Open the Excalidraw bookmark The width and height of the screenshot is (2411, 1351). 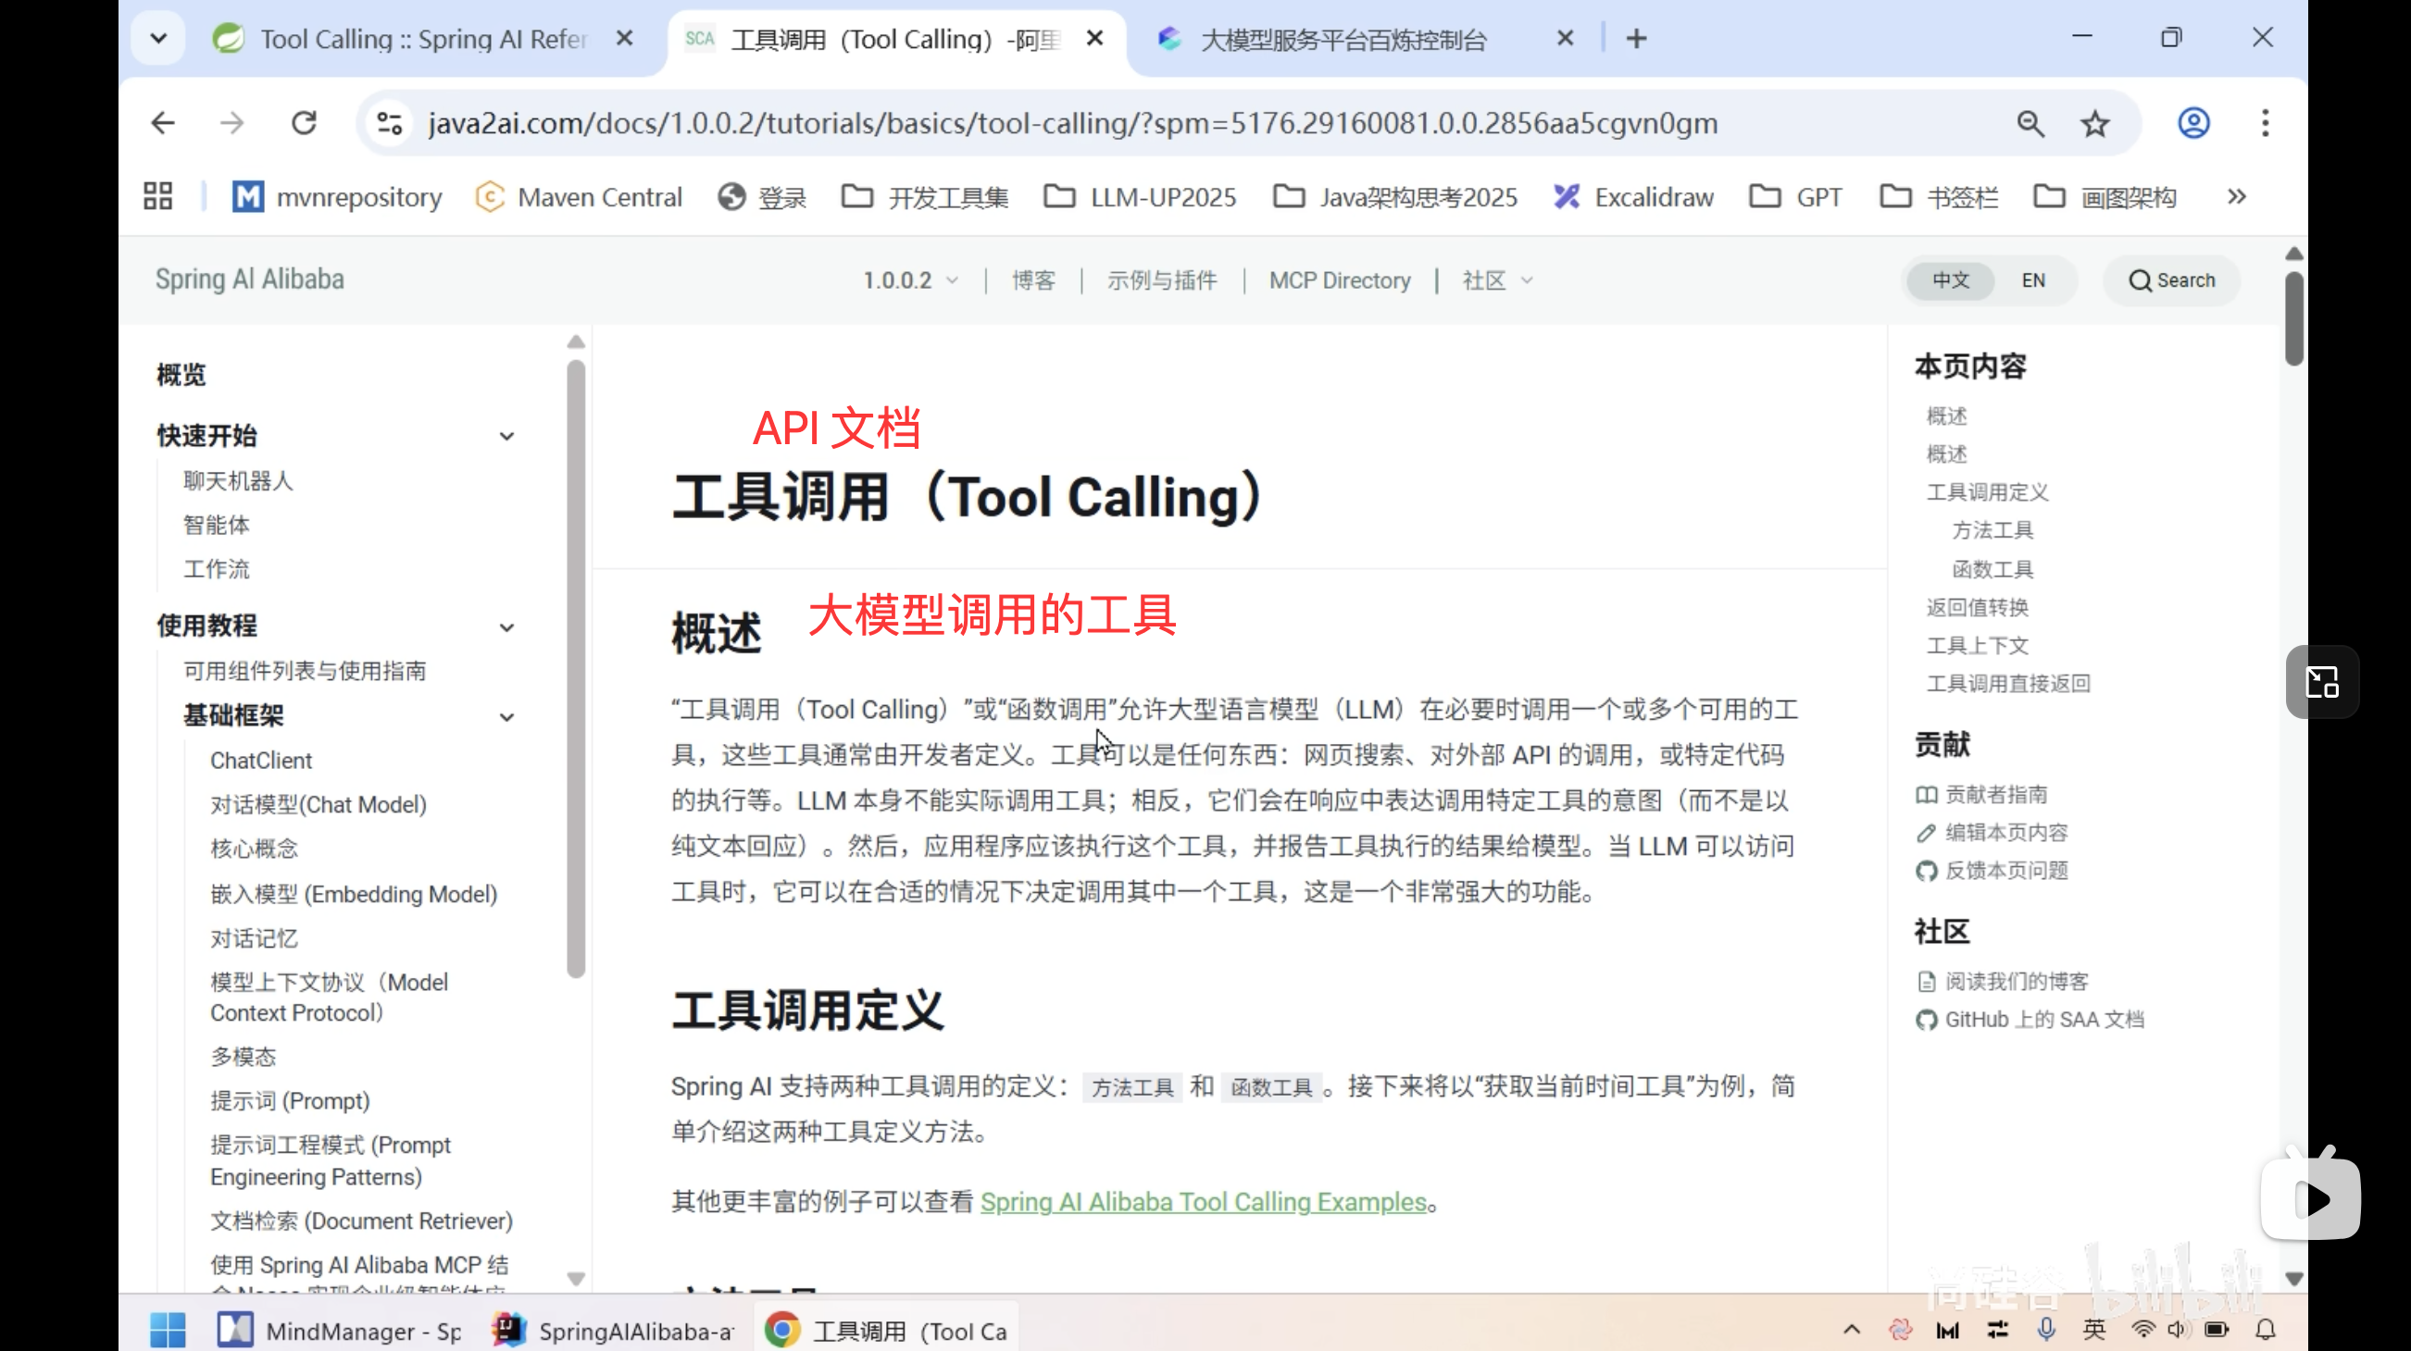tap(1632, 196)
